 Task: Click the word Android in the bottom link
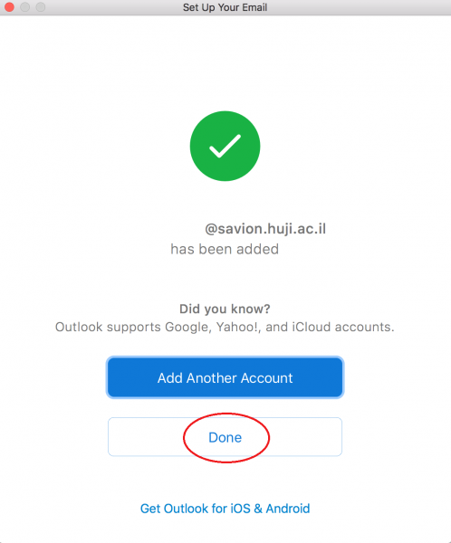click(288, 509)
